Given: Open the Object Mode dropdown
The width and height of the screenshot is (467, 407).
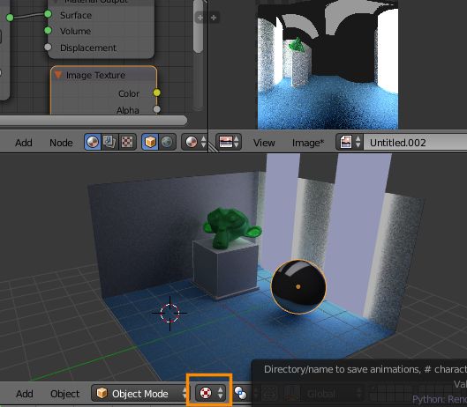Looking at the screenshot, I should (140, 393).
